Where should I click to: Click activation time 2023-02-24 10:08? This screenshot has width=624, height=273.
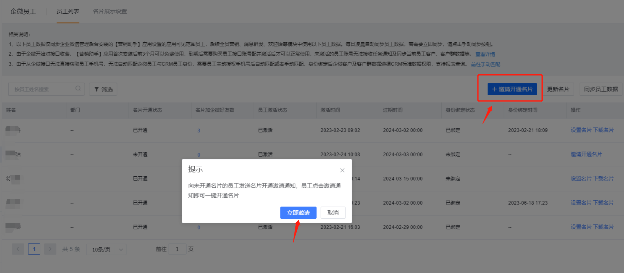pos(340,154)
